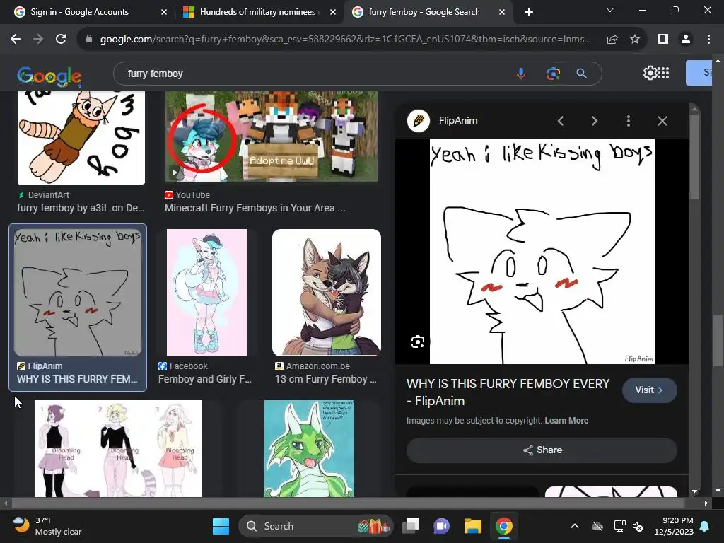Open the Blooming Head three-character result image
724x543 pixels.
pyautogui.click(x=118, y=448)
